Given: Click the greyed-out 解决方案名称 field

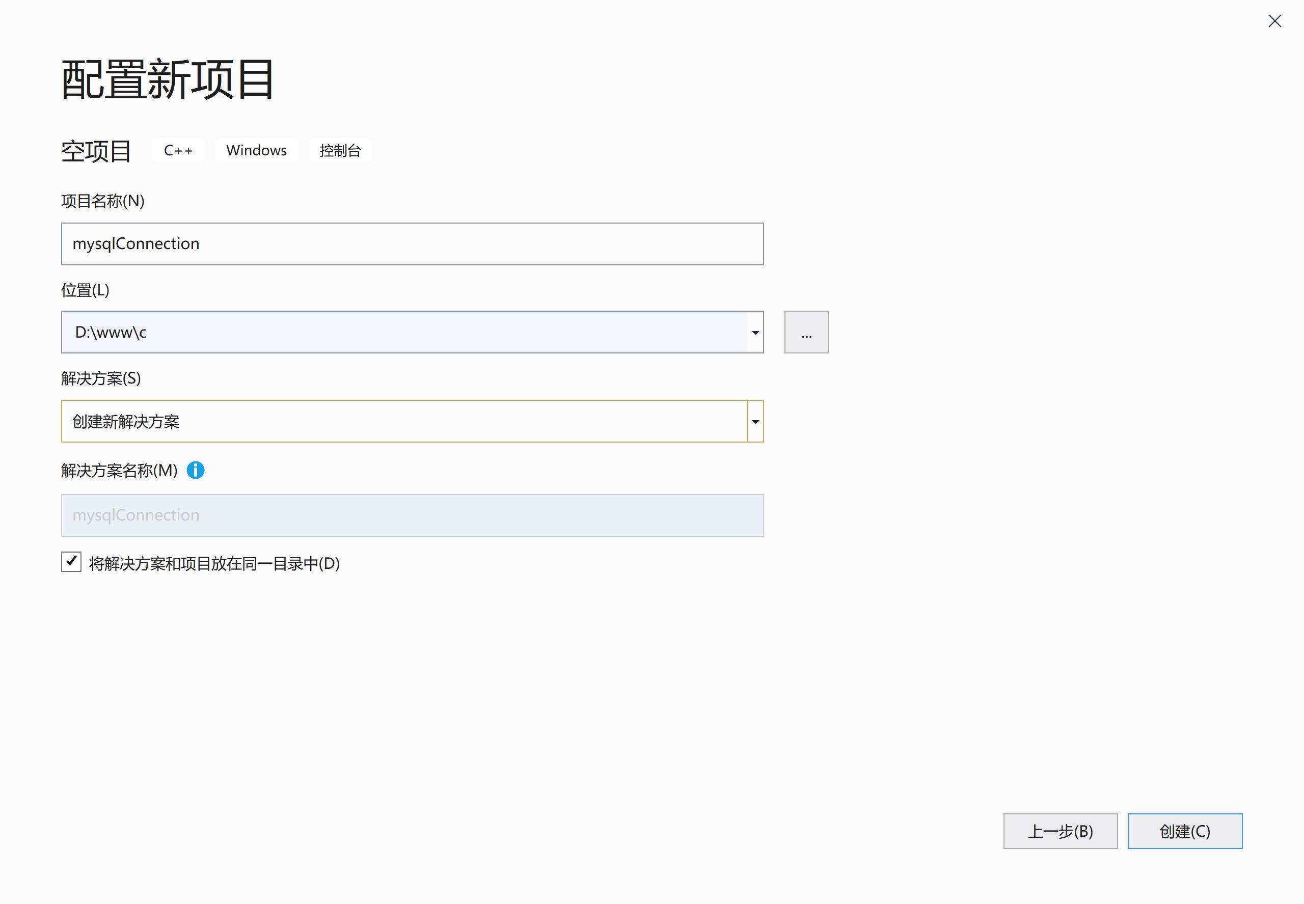Looking at the screenshot, I should tap(412, 515).
